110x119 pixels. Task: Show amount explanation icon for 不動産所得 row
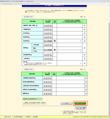coord(85,29)
